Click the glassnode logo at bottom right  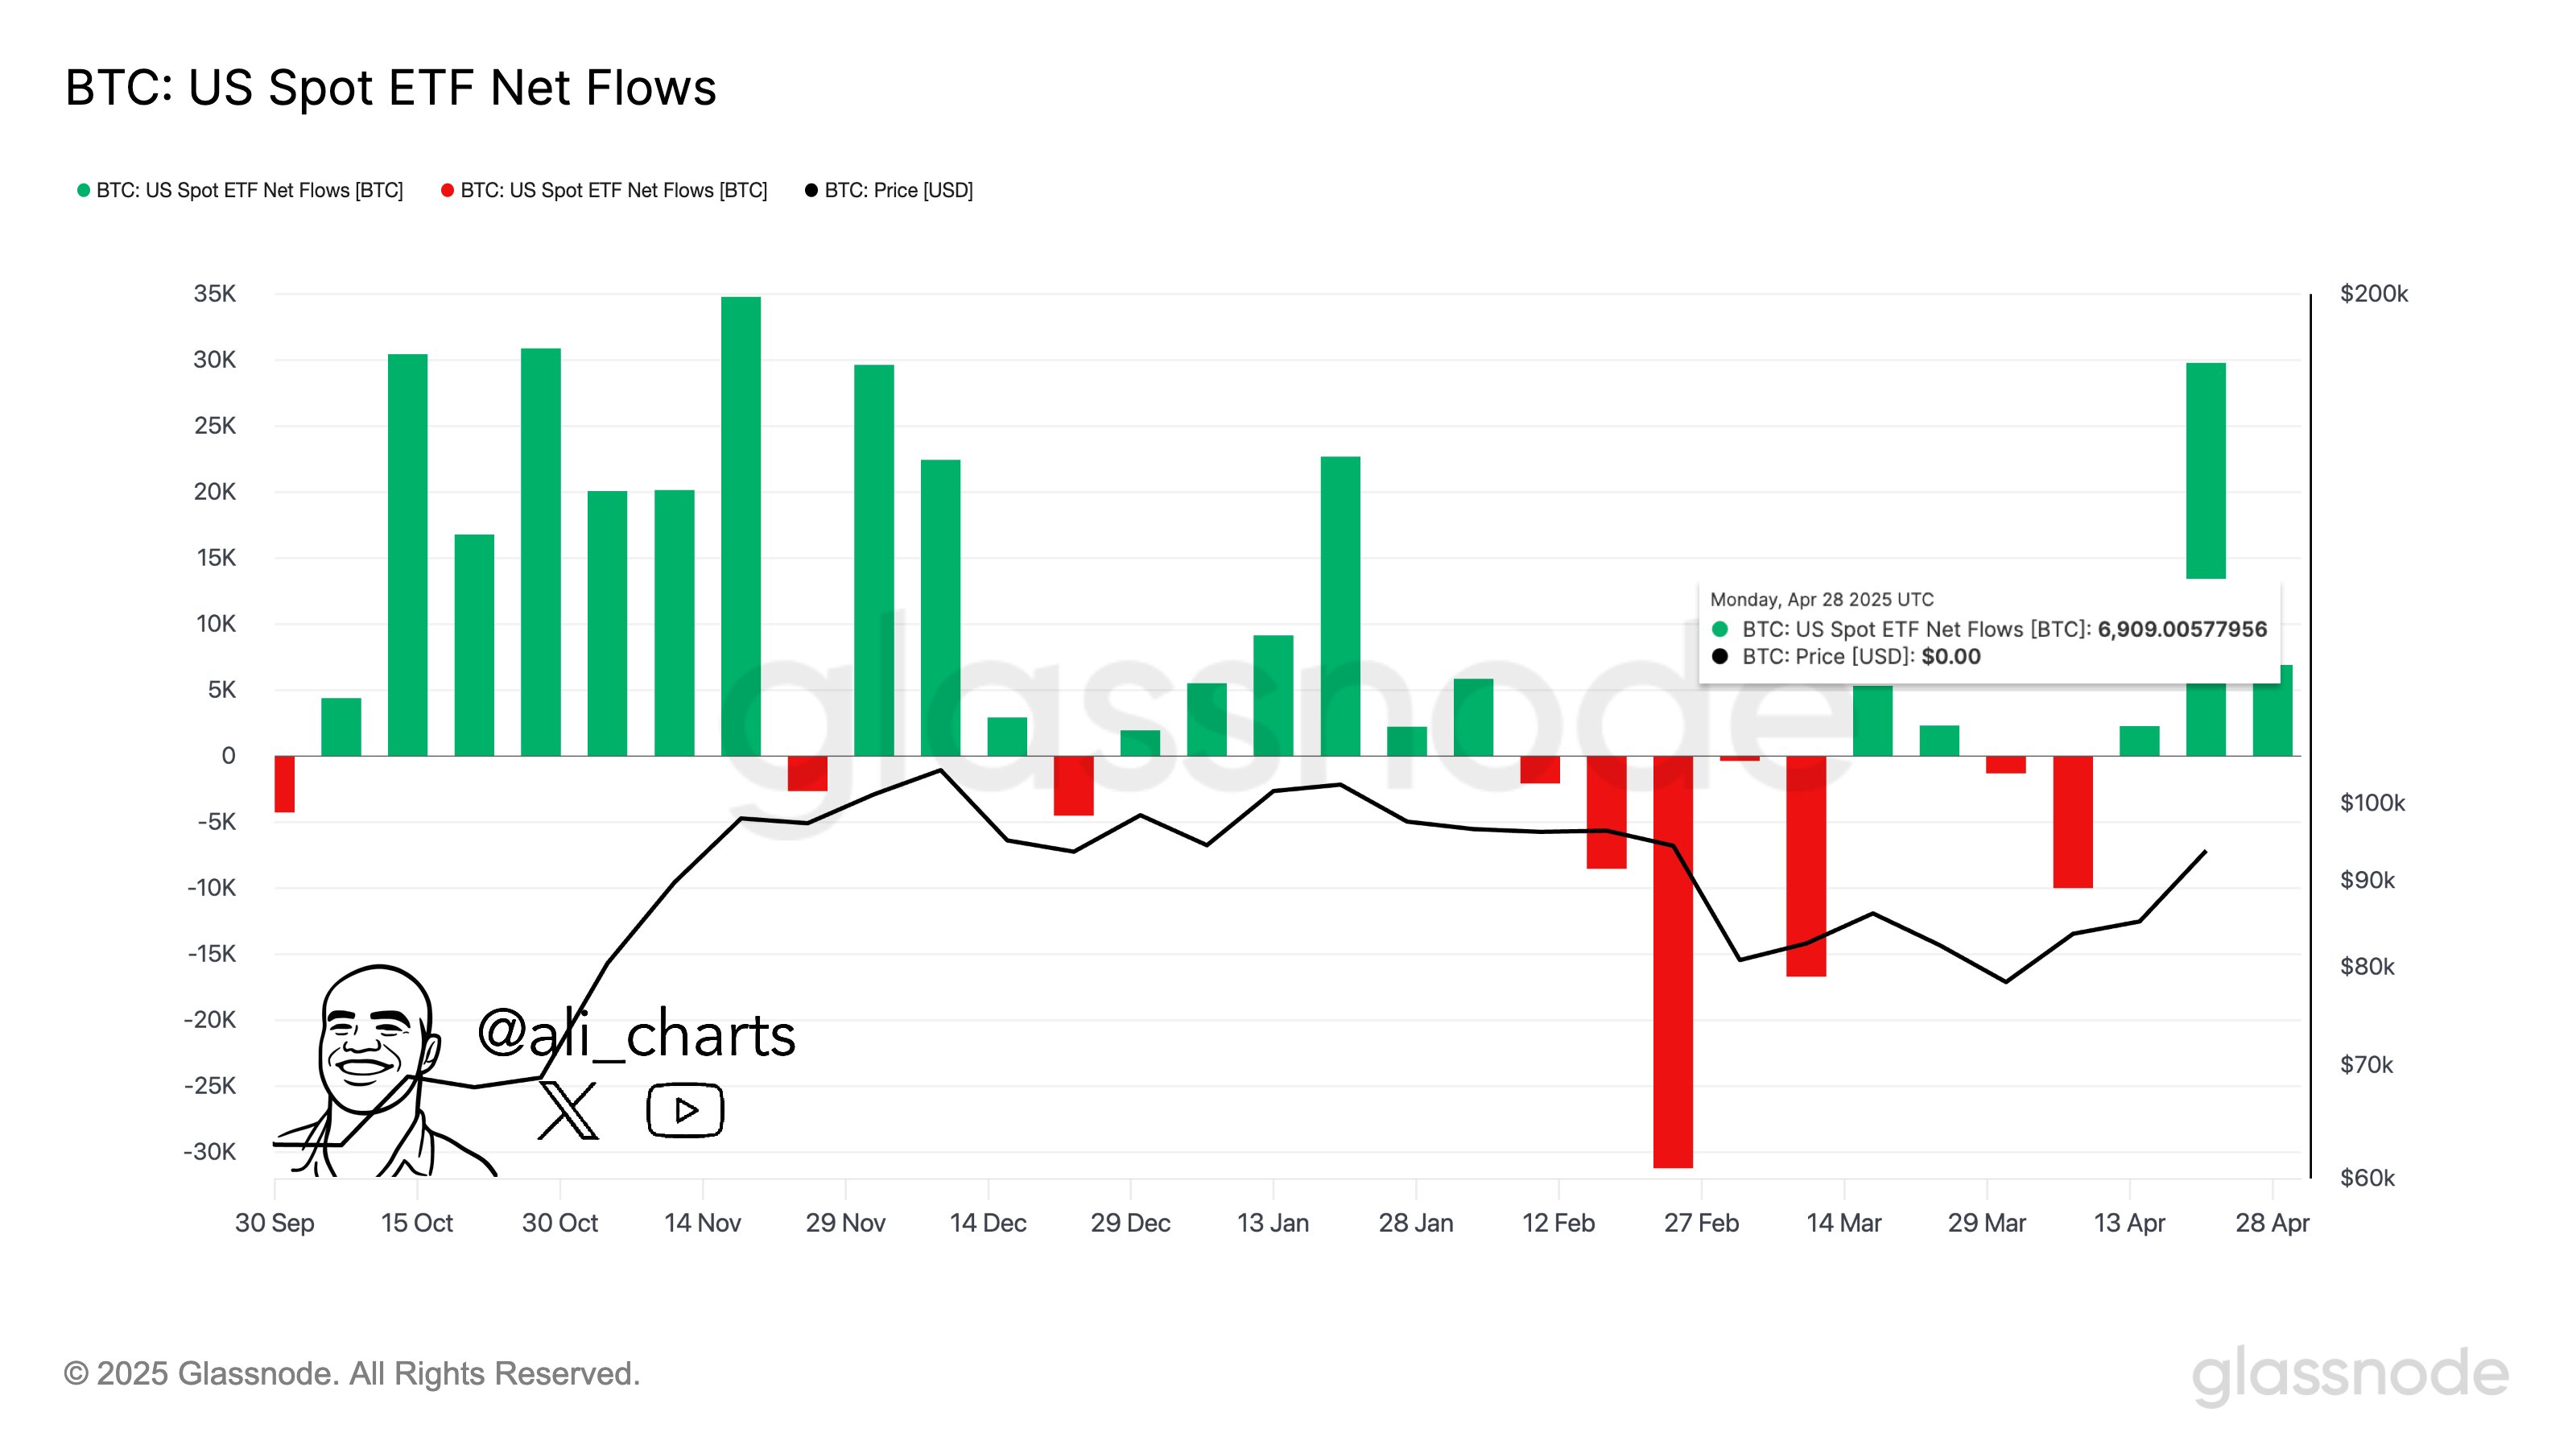(x=2350, y=1374)
